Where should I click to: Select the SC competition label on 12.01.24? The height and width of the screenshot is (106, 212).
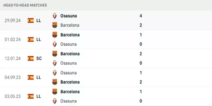[x=39, y=58]
